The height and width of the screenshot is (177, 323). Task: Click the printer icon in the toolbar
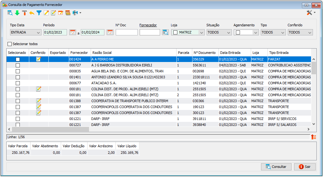[x=75, y=13]
